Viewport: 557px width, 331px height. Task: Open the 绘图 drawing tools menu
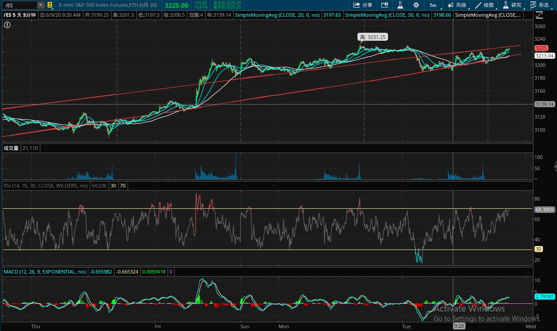484,5
